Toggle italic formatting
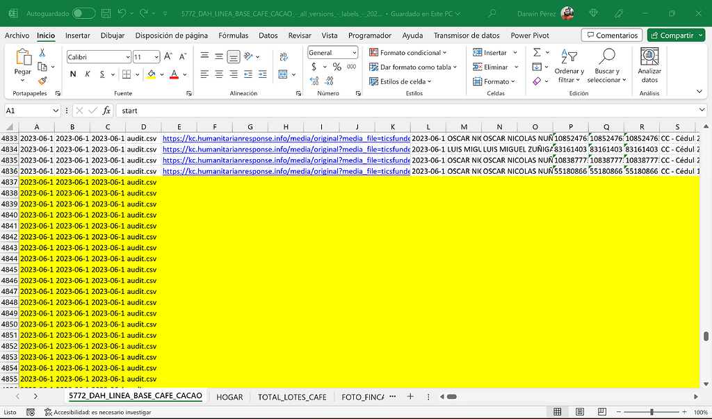This screenshot has height=419, width=712. click(x=88, y=74)
